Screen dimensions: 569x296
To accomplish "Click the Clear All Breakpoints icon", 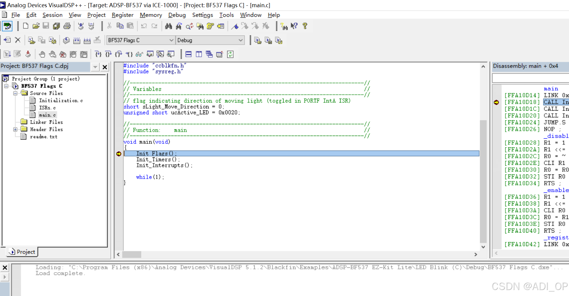I will pos(63,54).
